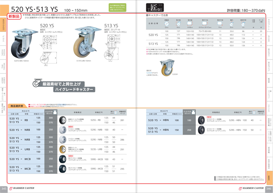Click the 520SR fixed caster photo

click(167, 68)
